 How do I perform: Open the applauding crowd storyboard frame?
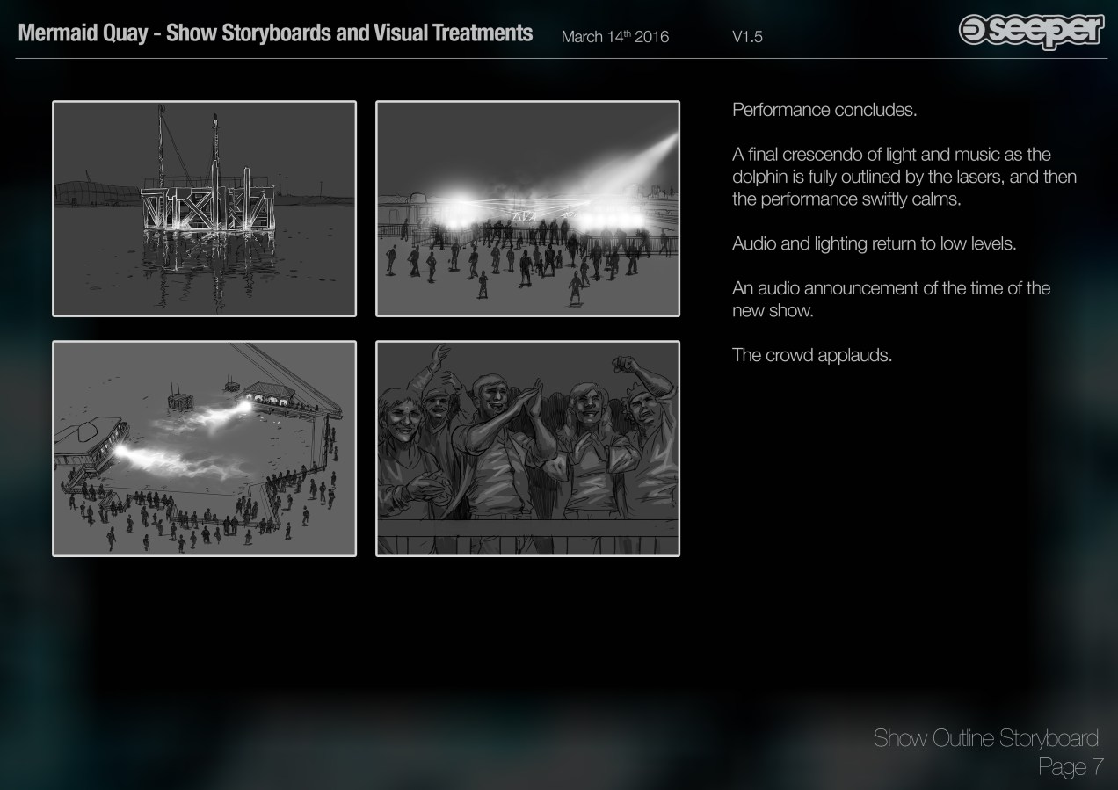tap(527, 448)
